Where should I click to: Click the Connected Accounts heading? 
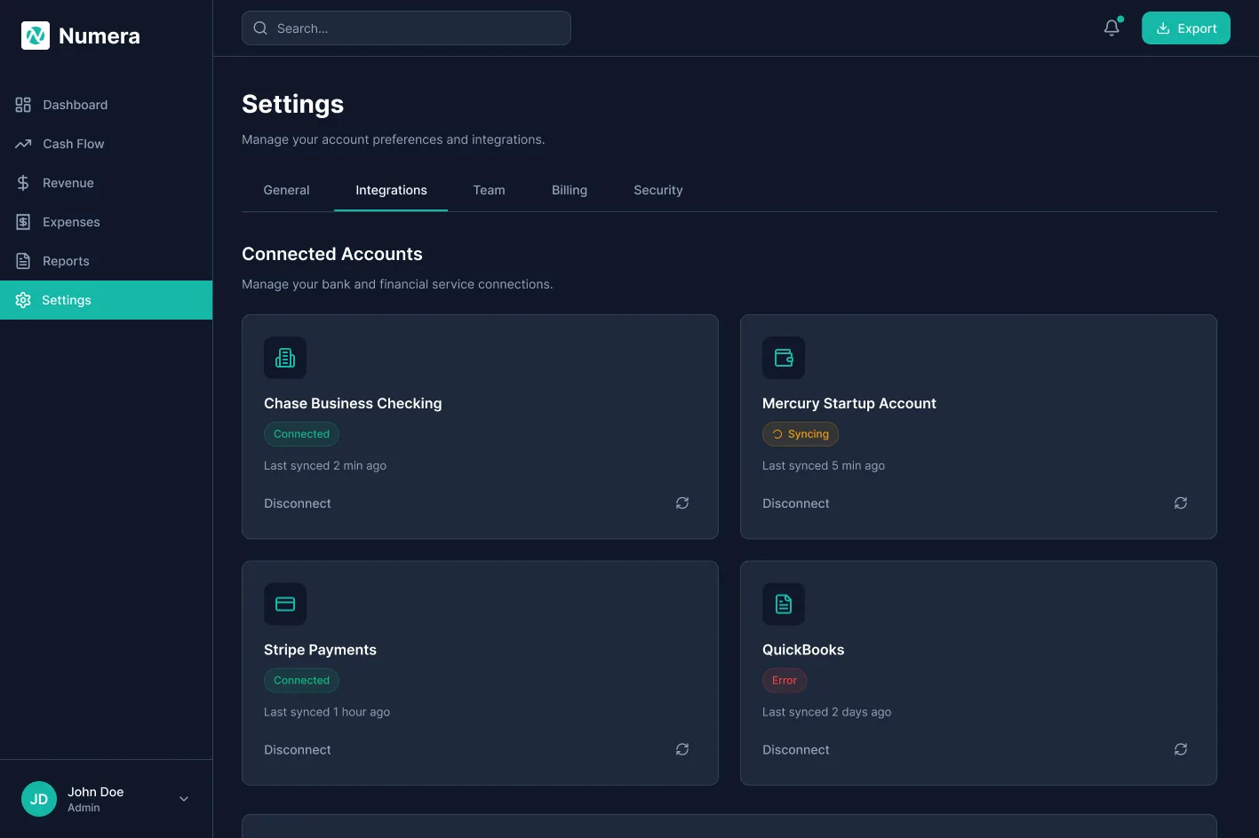tap(332, 254)
